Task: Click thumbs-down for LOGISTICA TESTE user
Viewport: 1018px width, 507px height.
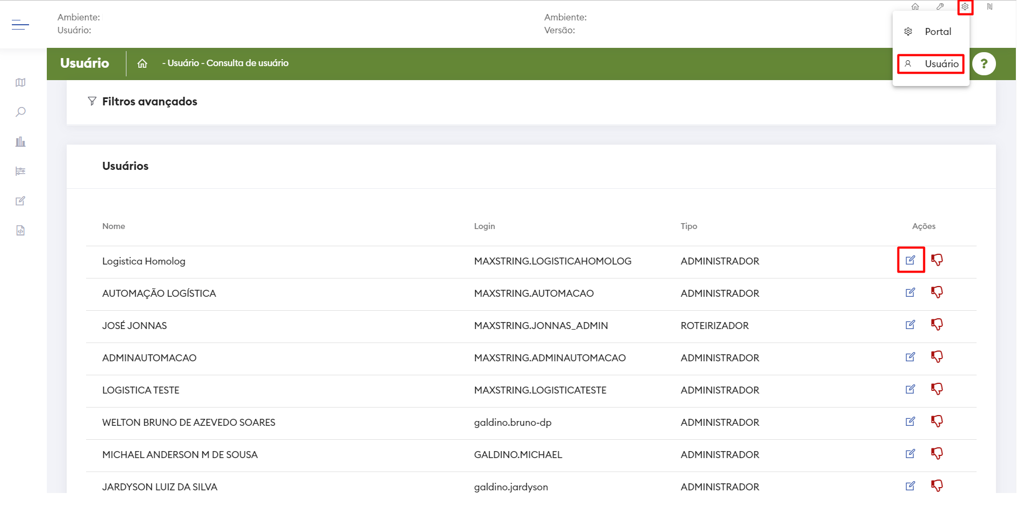Action: click(937, 389)
